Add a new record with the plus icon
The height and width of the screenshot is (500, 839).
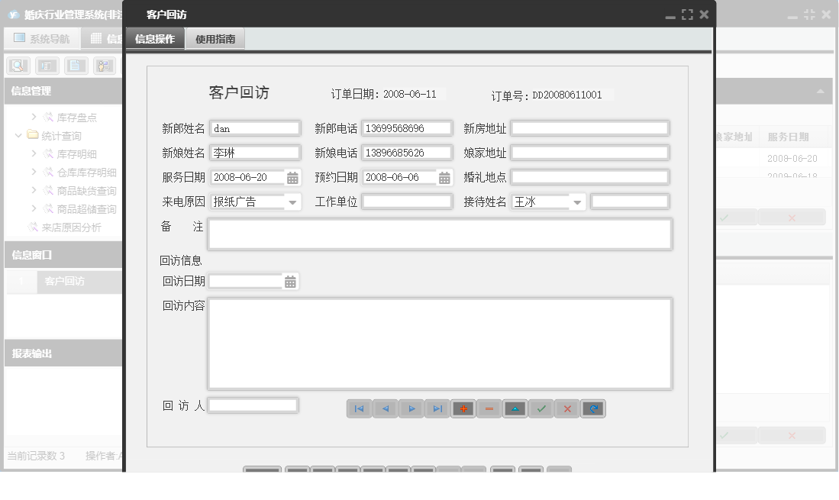tap(463, 408)
